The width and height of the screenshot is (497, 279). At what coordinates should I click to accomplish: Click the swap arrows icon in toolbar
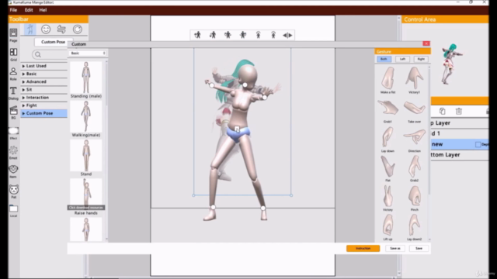point(61,29)
